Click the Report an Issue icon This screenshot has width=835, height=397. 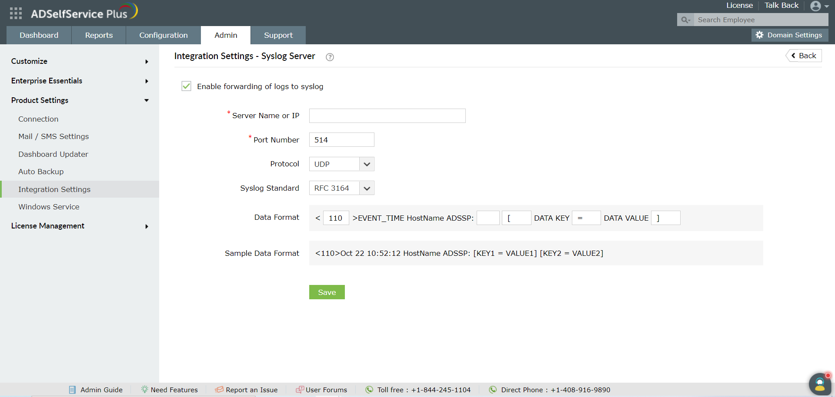point(218,390)
